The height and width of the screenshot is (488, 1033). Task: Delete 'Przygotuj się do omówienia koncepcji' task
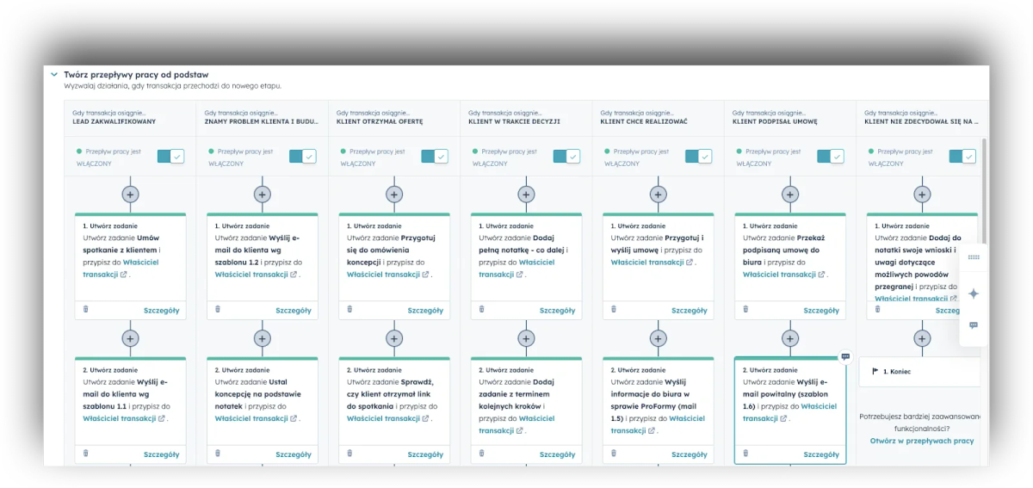[349, 310]
